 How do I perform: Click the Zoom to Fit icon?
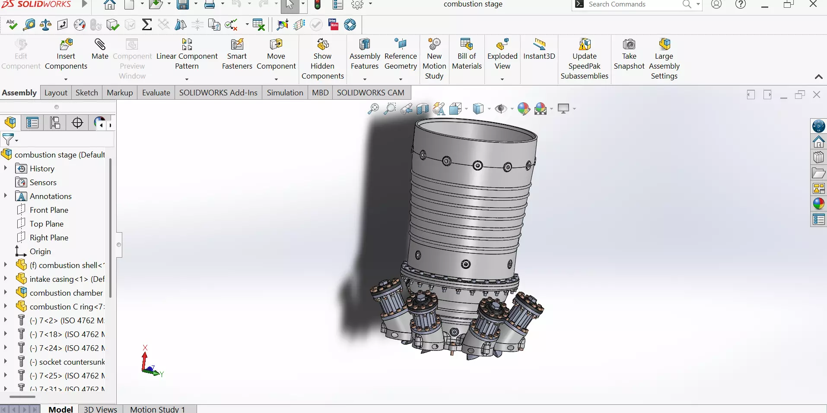coord(373,108)
